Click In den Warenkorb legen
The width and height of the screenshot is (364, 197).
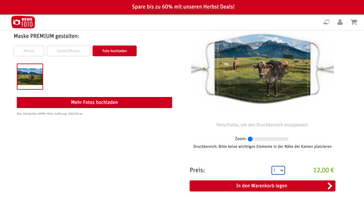[262, 186]
